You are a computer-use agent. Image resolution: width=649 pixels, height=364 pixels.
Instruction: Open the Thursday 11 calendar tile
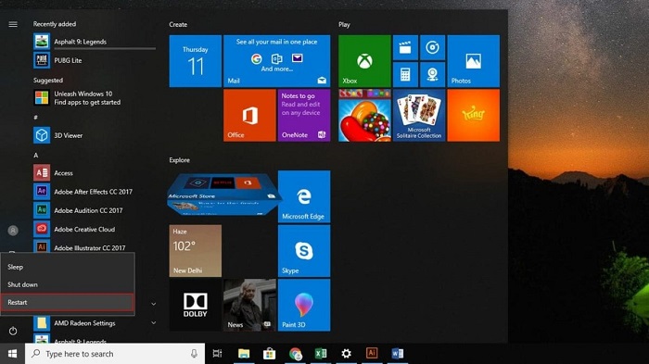pos(195,61)
